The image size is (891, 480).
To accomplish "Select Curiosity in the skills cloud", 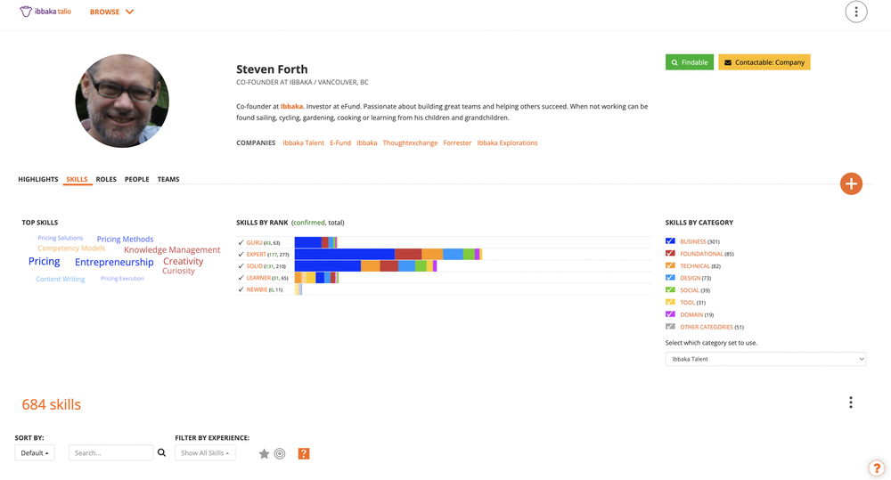I will [x=178, y=271].
